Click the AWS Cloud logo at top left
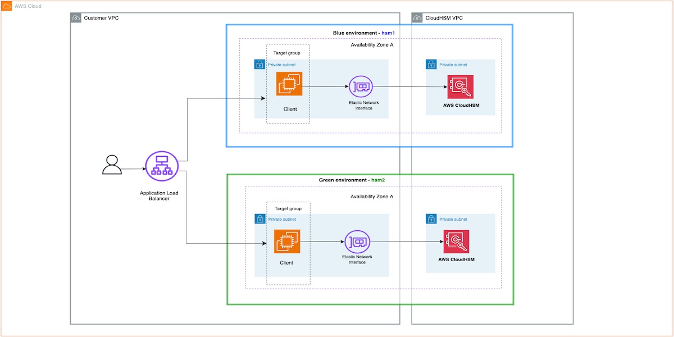Viewport: 674px width, 337px height. tap(8, 6)
